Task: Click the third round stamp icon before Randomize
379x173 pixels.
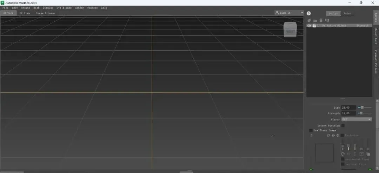Action: pyautogui.click(x=338, y=136)
